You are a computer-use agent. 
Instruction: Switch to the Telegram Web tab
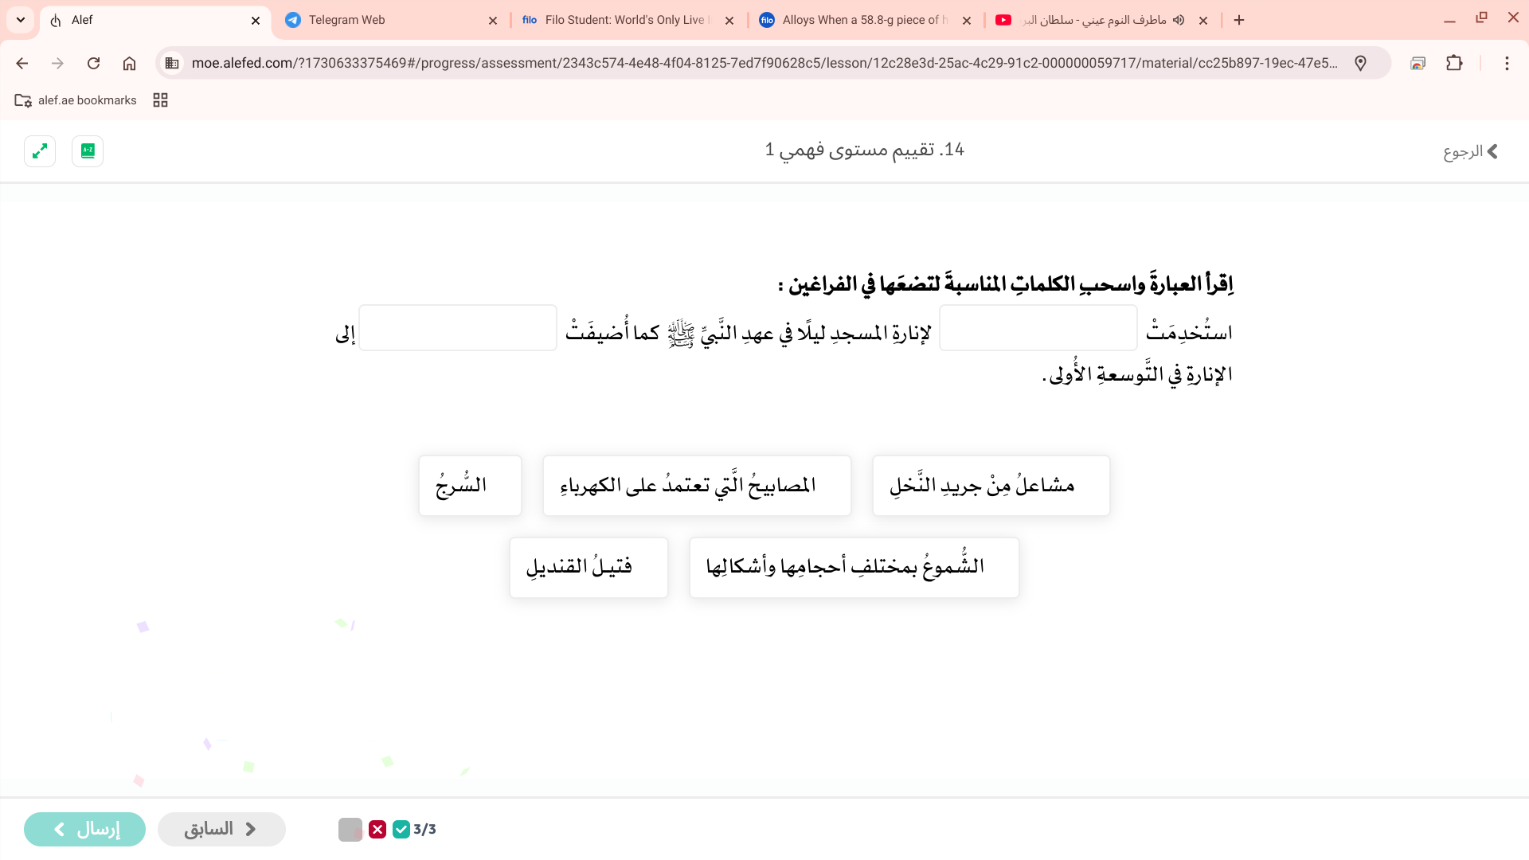tap(390, 20)
